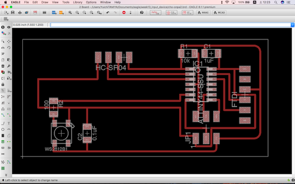The width and height of the screenshot is (295, 184).
Task: Select the Meander tool
Action: pos(3,109)
